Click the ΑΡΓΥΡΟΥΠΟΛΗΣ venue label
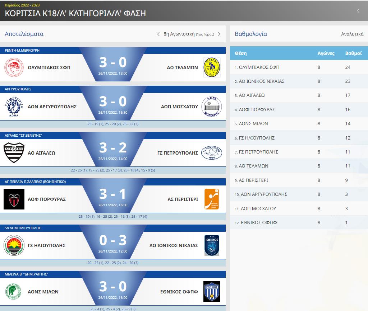Image resolution: width=368 pixels, height=311 pixels. point(18,89)
